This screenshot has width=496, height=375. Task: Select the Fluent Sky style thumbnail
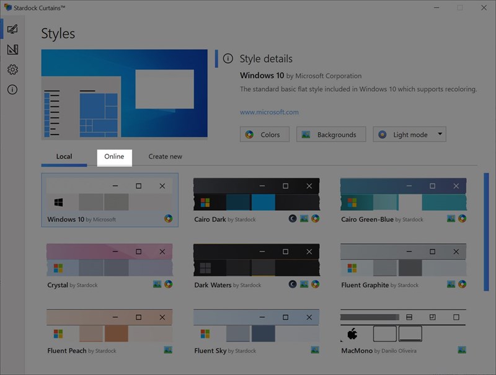tap(257, 325)
